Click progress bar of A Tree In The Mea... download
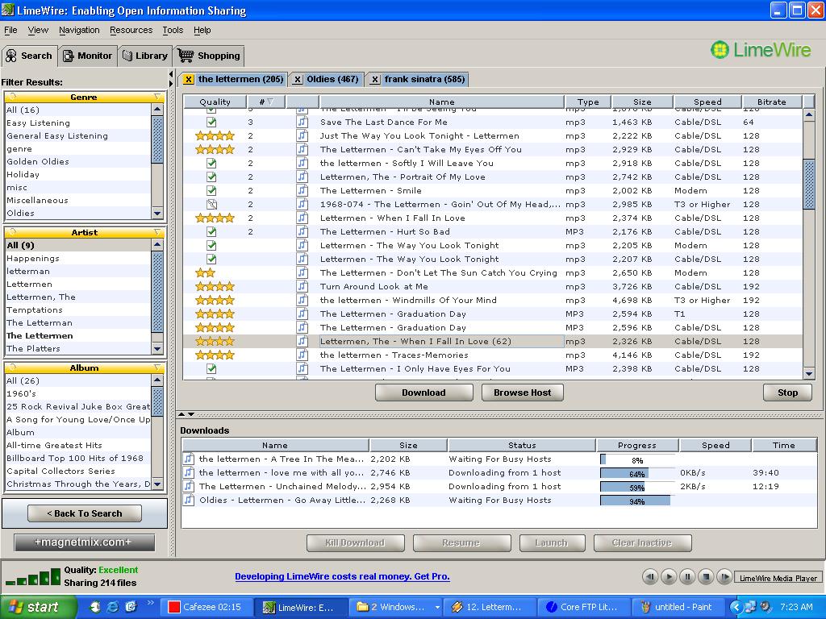This screenshot has width=826, height=619. 637,459
